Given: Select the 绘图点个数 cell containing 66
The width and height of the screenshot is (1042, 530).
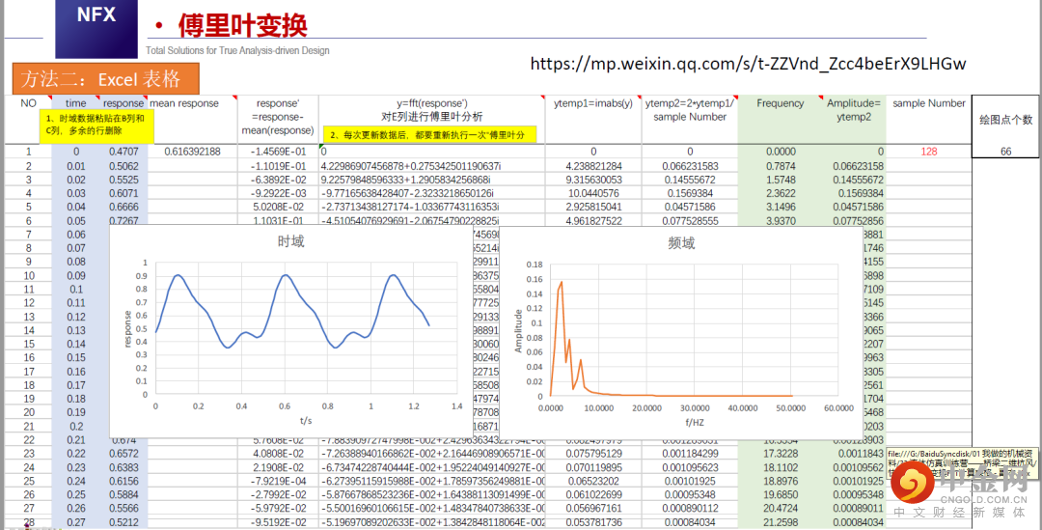Looking at the screenshot, I should click(1005, 152).
